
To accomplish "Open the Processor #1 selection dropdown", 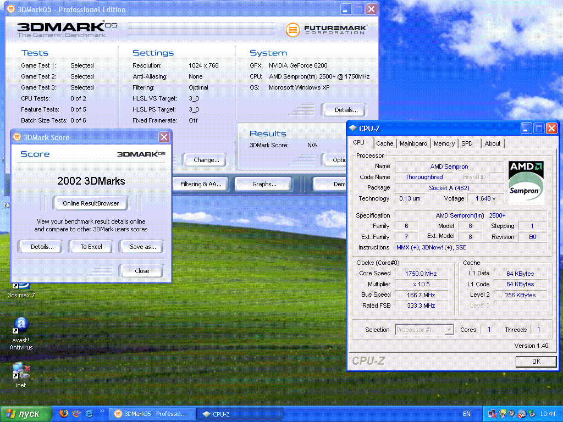I will point(424,330).
